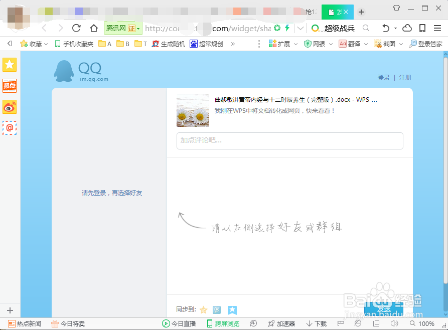Viewport: 448px width, 330px height.
Task: Open 登录管家 login manager
Action: click(x=426, y=44)
